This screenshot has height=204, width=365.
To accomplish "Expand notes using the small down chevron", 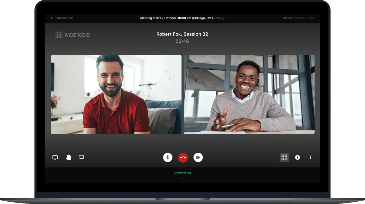I will click(x=182, y=178).
